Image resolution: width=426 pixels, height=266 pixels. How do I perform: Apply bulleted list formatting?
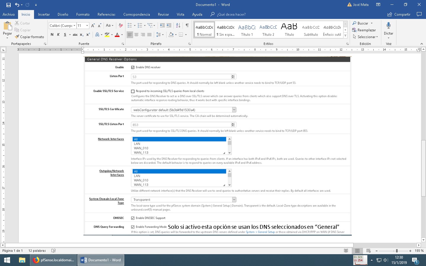[x=130, y=25]
